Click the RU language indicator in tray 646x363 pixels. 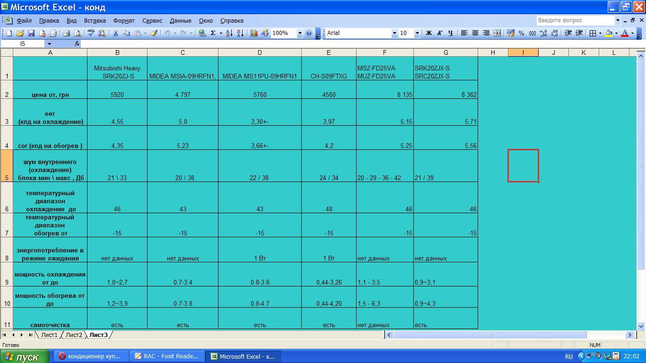pyautogui.click(x=569, y=357)
